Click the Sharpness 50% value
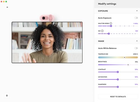The height and width of the screenshot is (102, 140). [x=136, y=84]
